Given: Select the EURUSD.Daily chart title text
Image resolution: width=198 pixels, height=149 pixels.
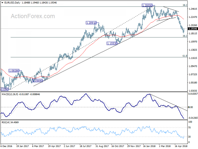Looking at the screenshot, I should (x=12, y=3).
